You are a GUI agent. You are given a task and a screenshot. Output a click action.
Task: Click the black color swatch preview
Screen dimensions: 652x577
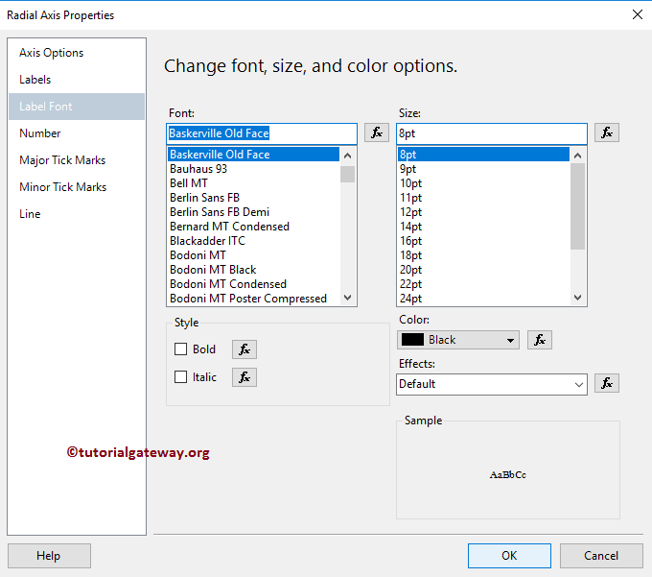click(x=412, y=340)
